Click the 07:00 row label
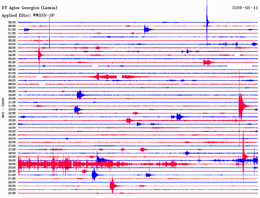Viewport: 260px width, 198px height. coord(12,73)
